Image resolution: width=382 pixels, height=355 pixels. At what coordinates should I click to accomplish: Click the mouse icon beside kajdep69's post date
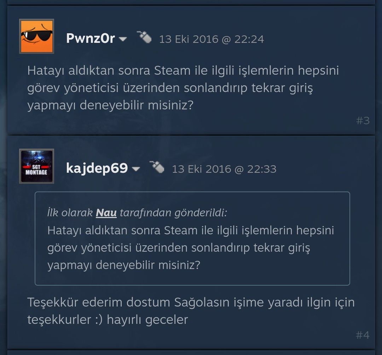157,167
